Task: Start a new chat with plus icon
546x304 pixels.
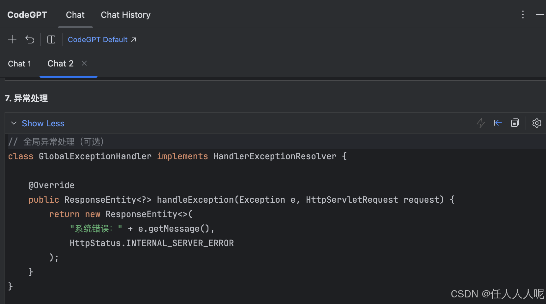Action: tap(12, 39)
